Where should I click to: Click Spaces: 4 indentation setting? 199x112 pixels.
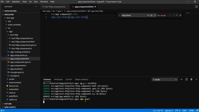pos(169,110)
